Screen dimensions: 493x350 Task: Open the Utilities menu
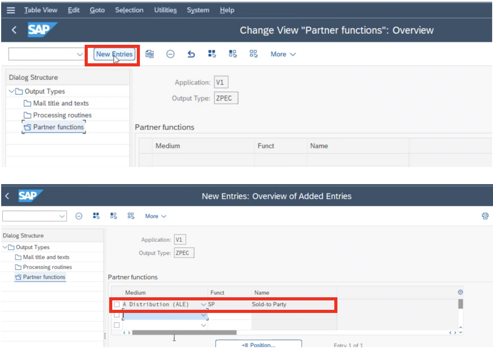click(x=165, y=10)
